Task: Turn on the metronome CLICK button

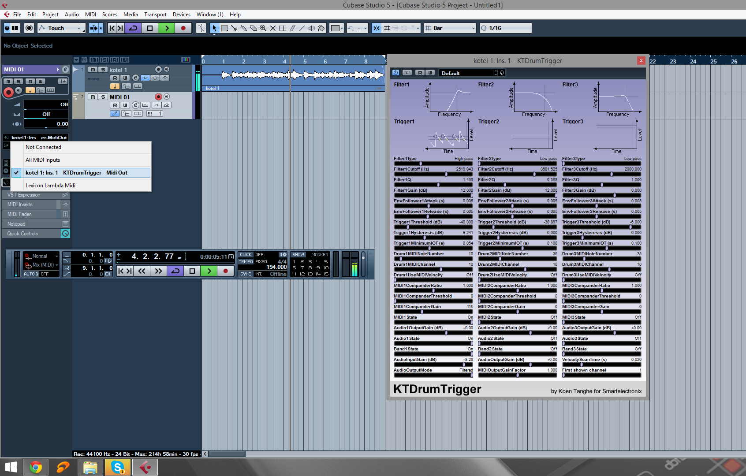Action: point(246,255)
